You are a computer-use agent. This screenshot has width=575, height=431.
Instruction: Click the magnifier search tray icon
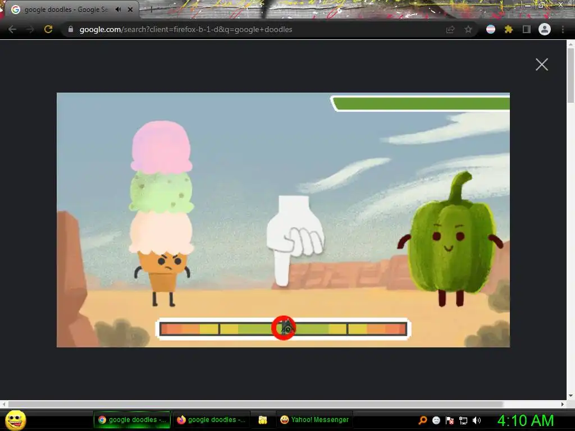pos(423,420)
